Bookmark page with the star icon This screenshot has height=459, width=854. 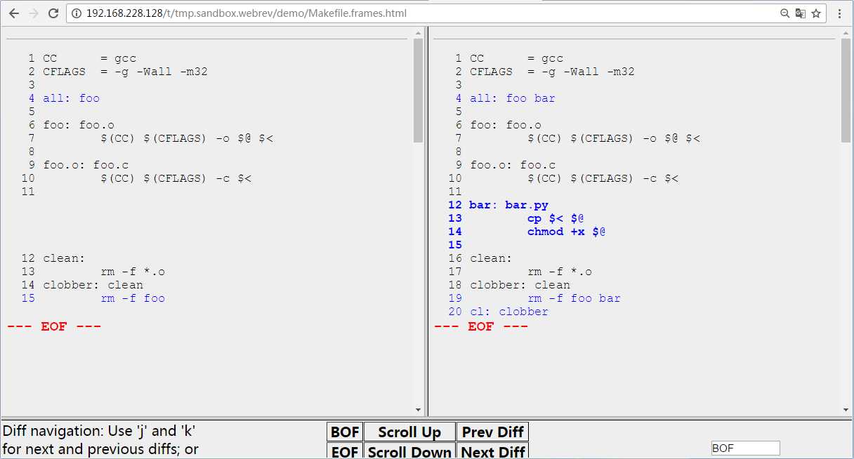[x=816, y=13]
